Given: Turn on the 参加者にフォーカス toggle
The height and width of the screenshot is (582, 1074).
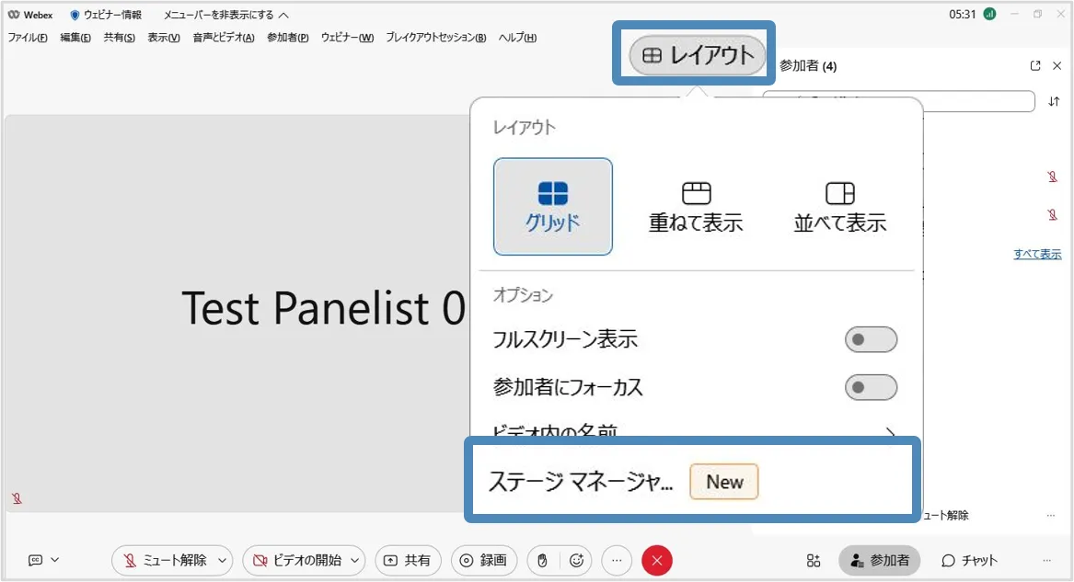Looking at the screenshot, I should coord(871,387).
